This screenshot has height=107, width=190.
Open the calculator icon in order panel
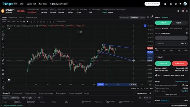click(187, 33)
